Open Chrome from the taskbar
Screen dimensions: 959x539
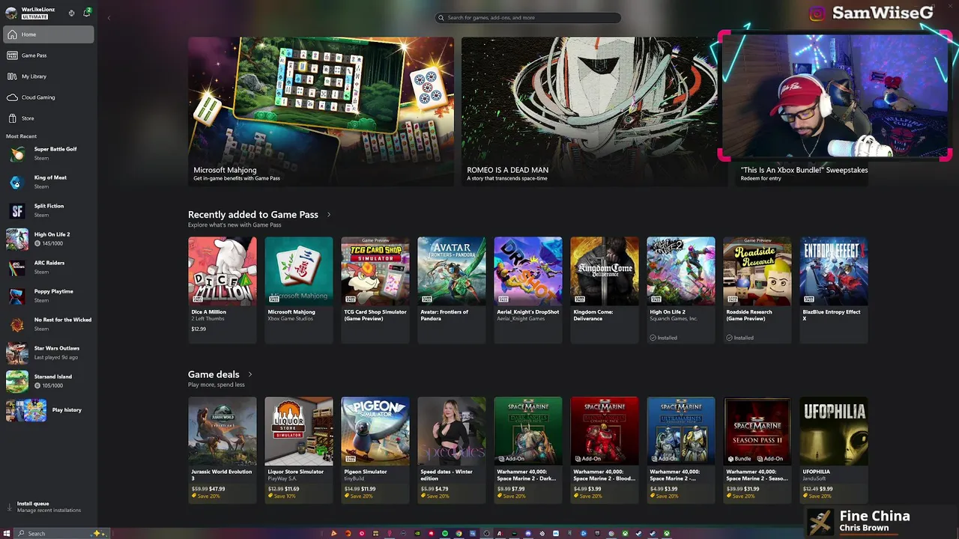click(459, 533)
